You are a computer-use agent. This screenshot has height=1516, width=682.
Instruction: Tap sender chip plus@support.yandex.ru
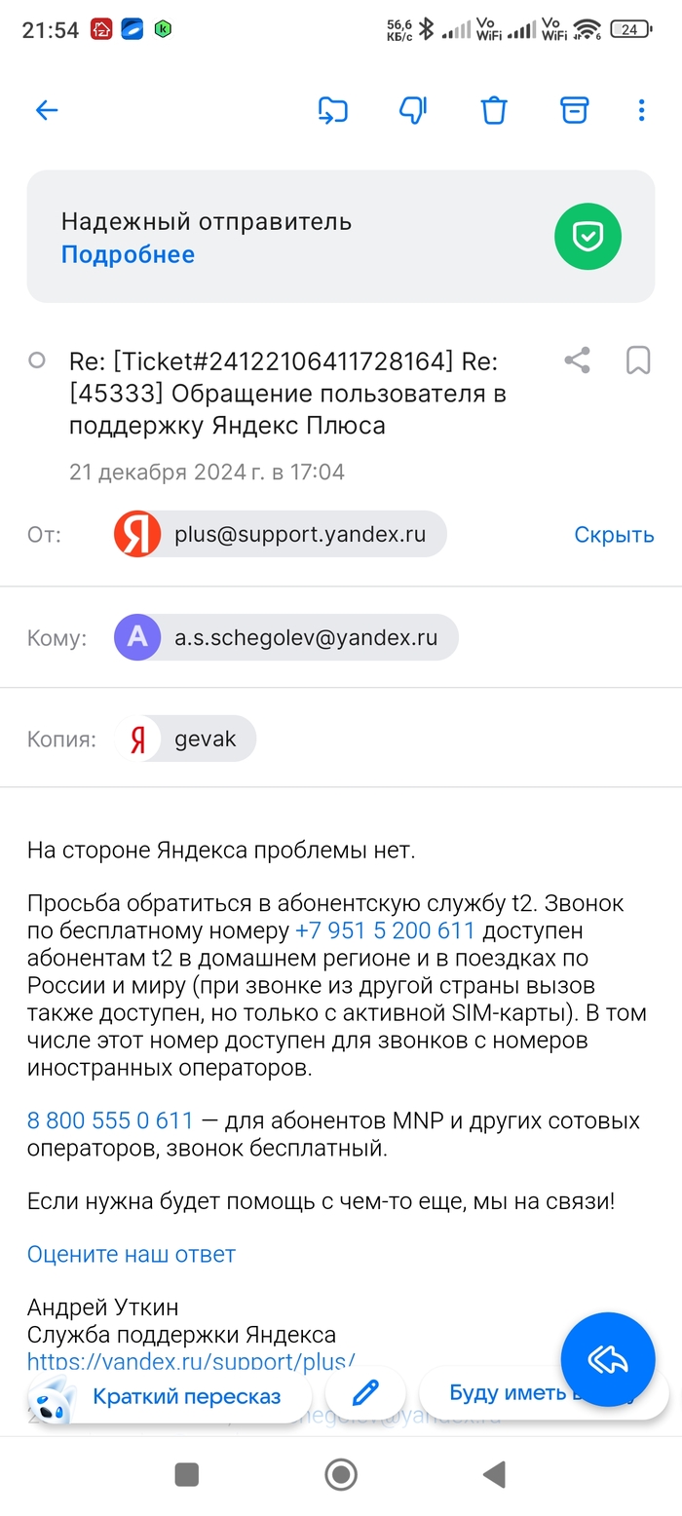281,535
